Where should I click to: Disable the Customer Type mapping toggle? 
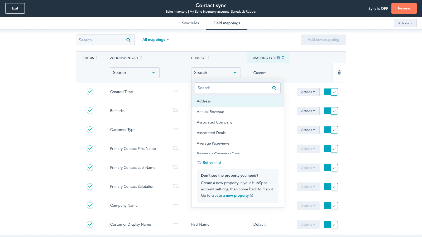tap(331, 130)
